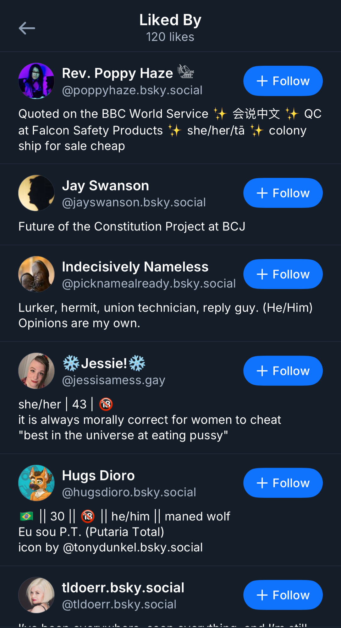This screenshot has width=341, height=628.
Task: Open Jessie's profile picture
Action: pyautogui.click(x=36, y=371)
